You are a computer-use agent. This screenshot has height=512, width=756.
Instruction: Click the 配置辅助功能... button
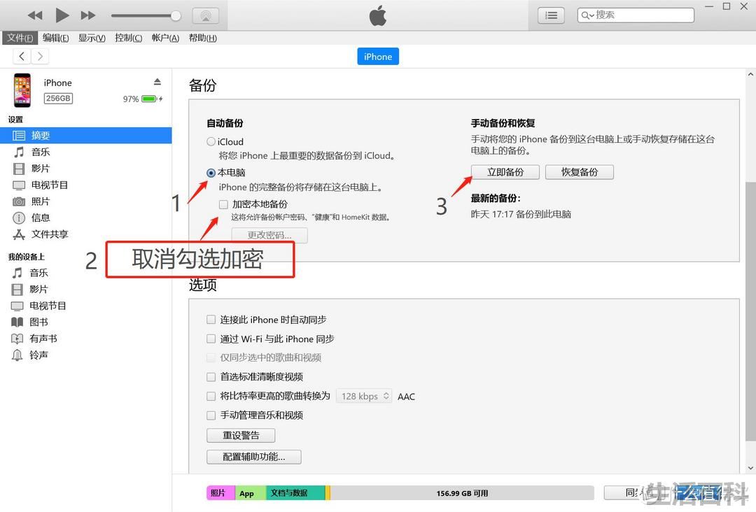[253, 457]
